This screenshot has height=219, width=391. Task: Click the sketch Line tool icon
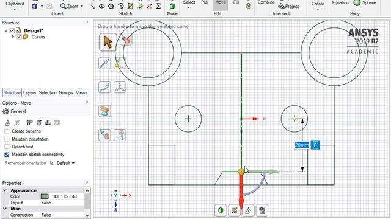[92, 6]
